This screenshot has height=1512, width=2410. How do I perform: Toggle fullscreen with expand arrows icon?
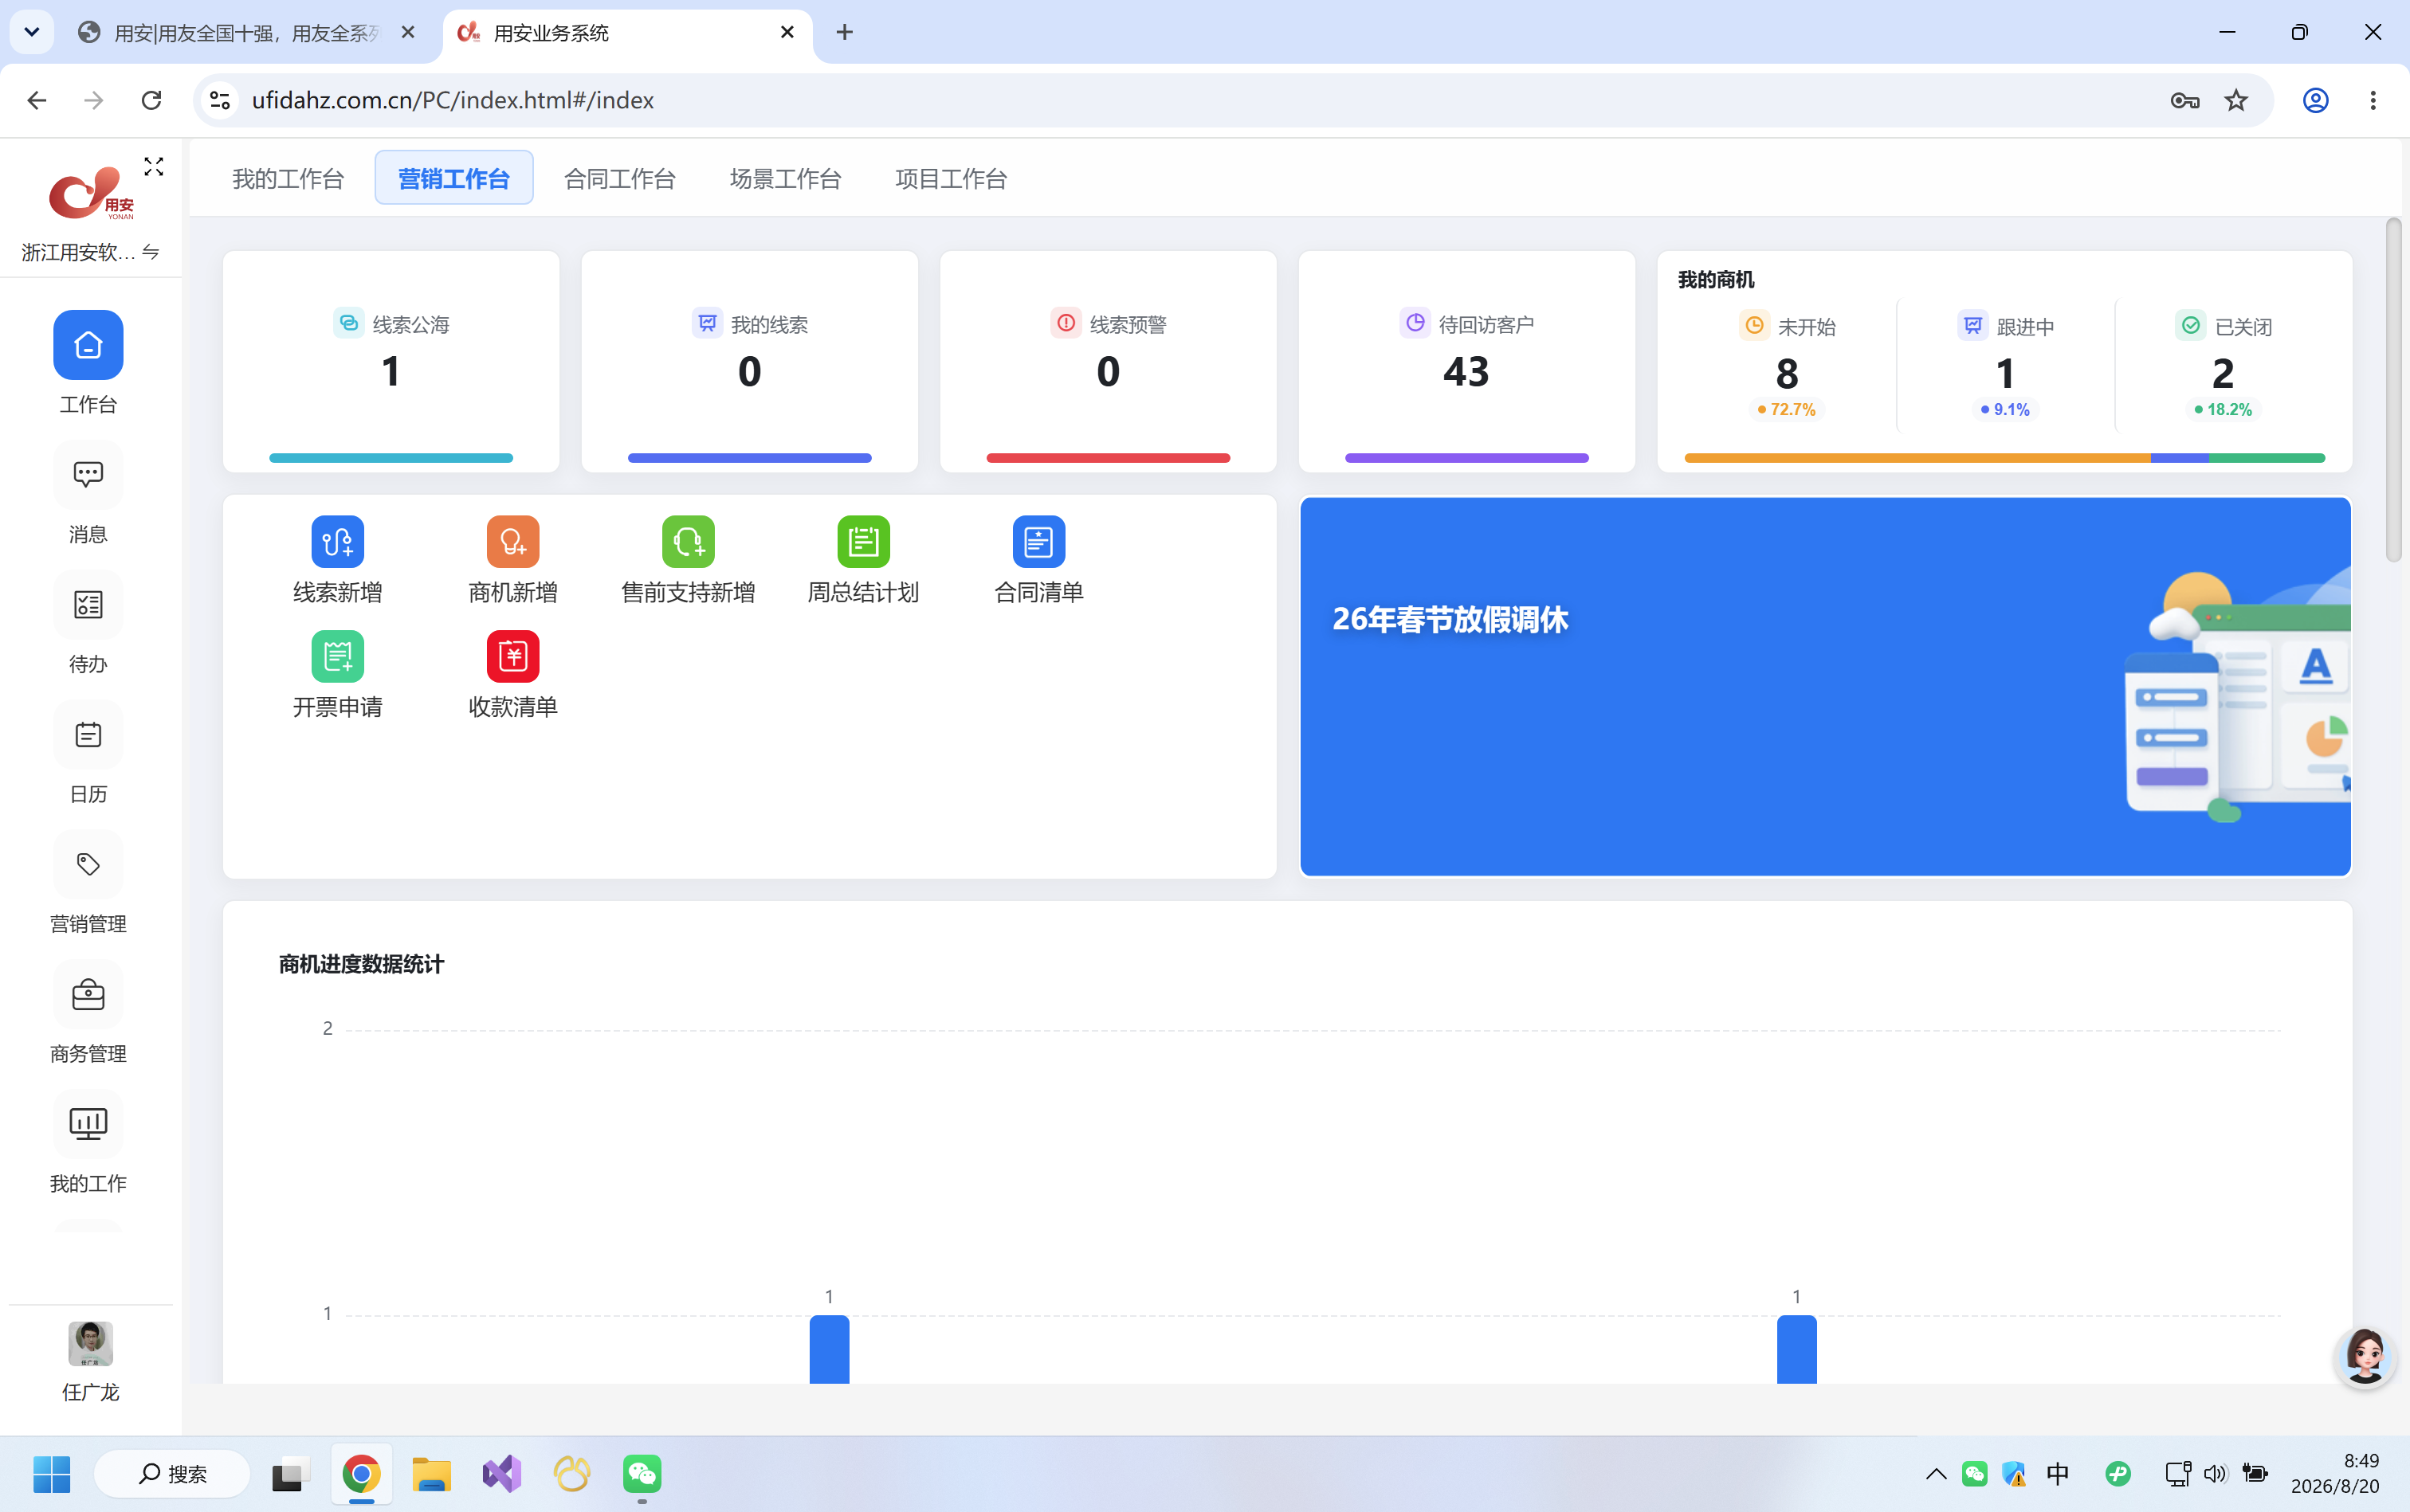click(153, 167)
